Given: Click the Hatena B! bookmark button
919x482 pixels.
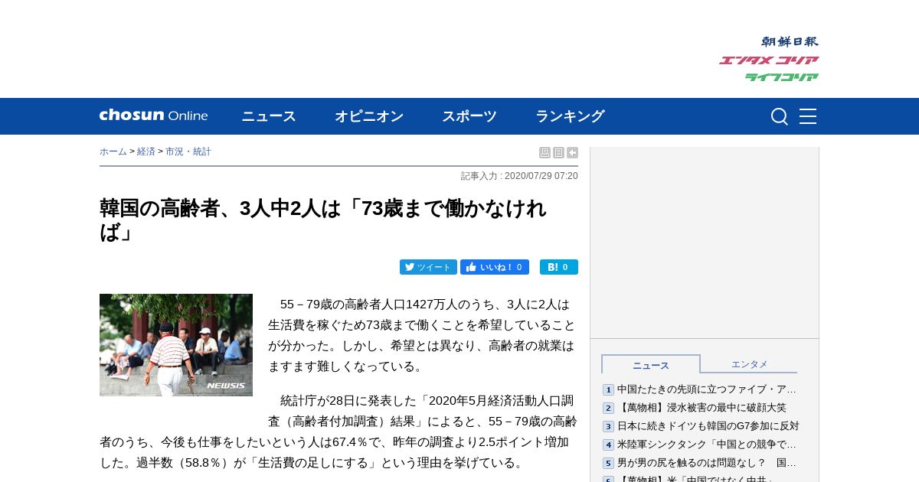Looking at the screenshot, I should pos(559,267).
